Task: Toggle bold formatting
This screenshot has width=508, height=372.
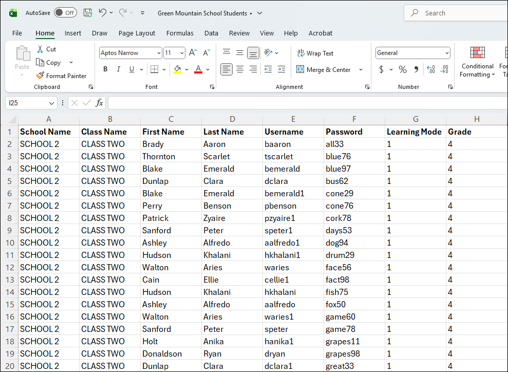Action: point(105,69)
